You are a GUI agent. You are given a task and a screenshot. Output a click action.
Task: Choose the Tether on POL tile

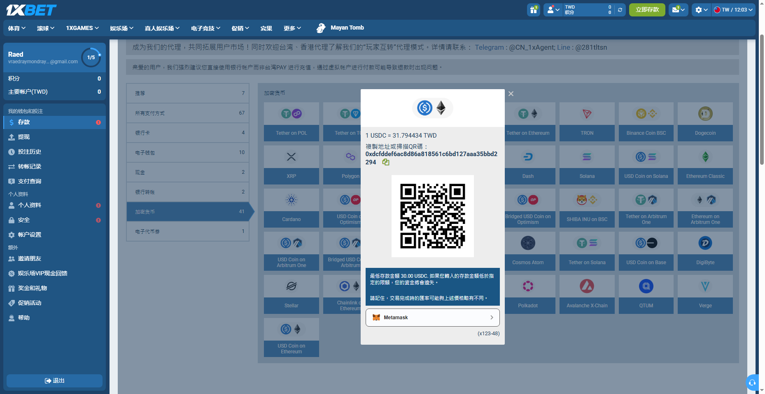[x=292, y=122]
